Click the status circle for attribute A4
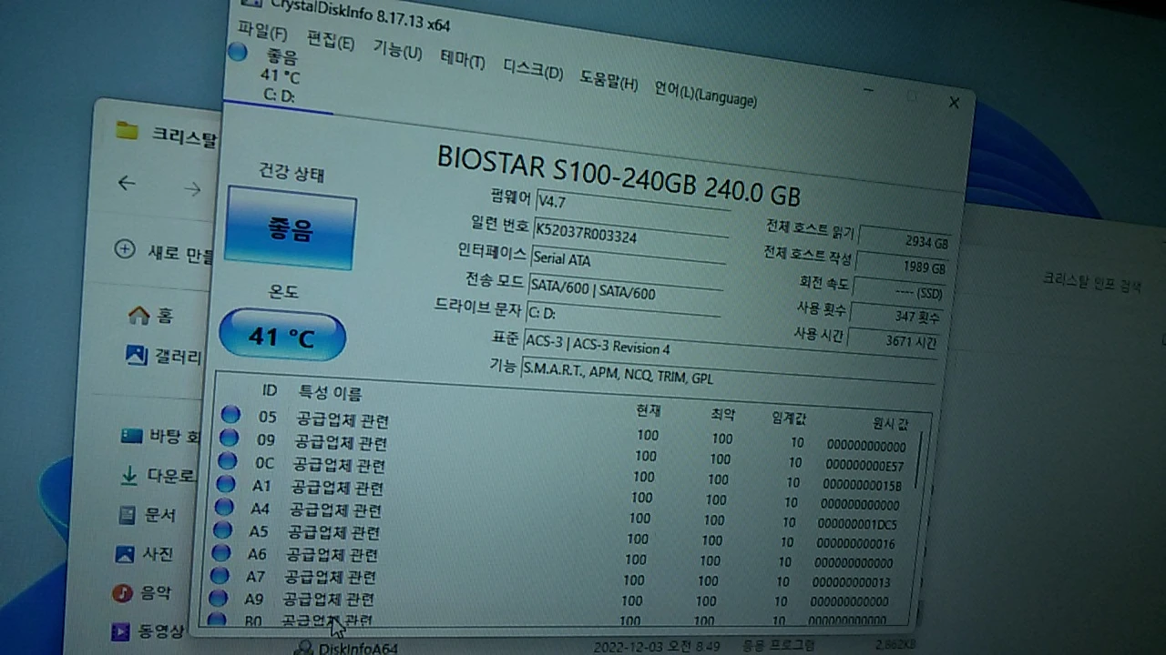 (x=223, y=507)
